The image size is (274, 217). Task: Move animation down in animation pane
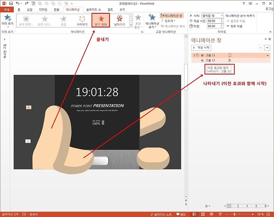(x=267, y=48)
